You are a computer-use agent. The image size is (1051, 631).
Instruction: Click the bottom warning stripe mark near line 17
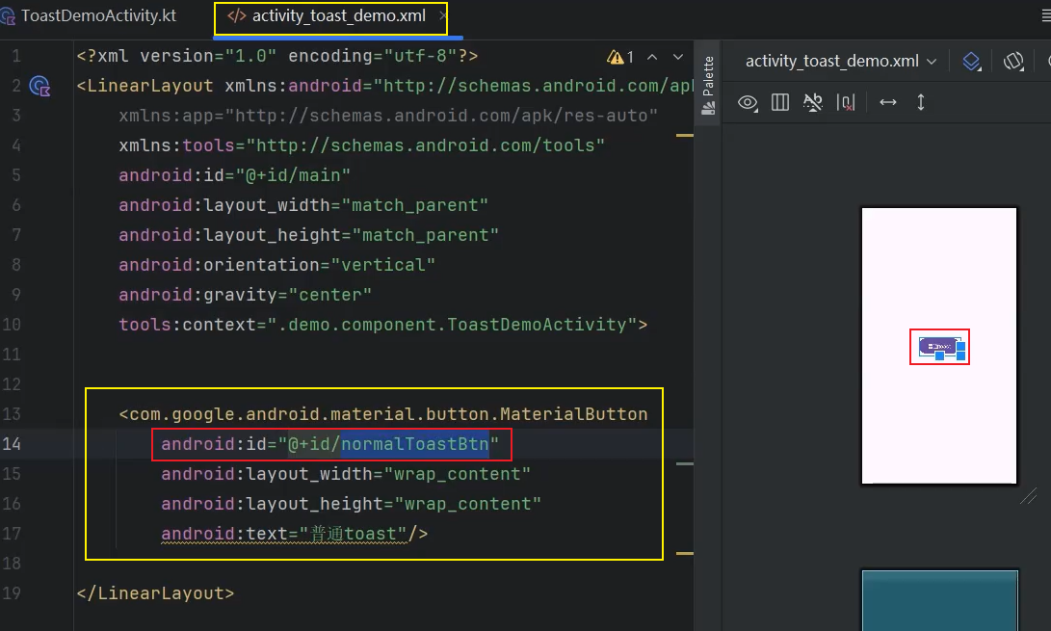coord(684,553)
